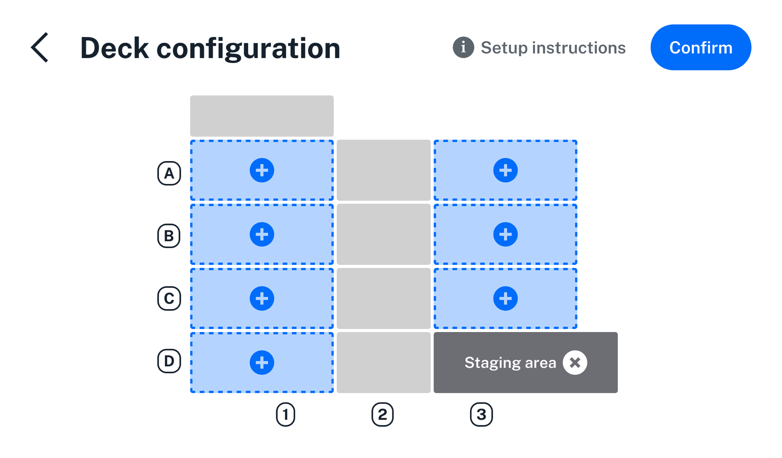Select row label D
This screenshot has width=782, height=458.
169,362
